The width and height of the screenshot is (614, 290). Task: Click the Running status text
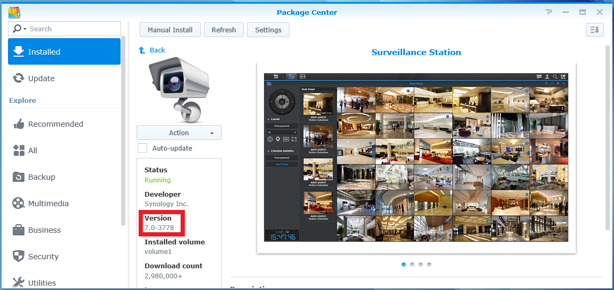point(157,180)
